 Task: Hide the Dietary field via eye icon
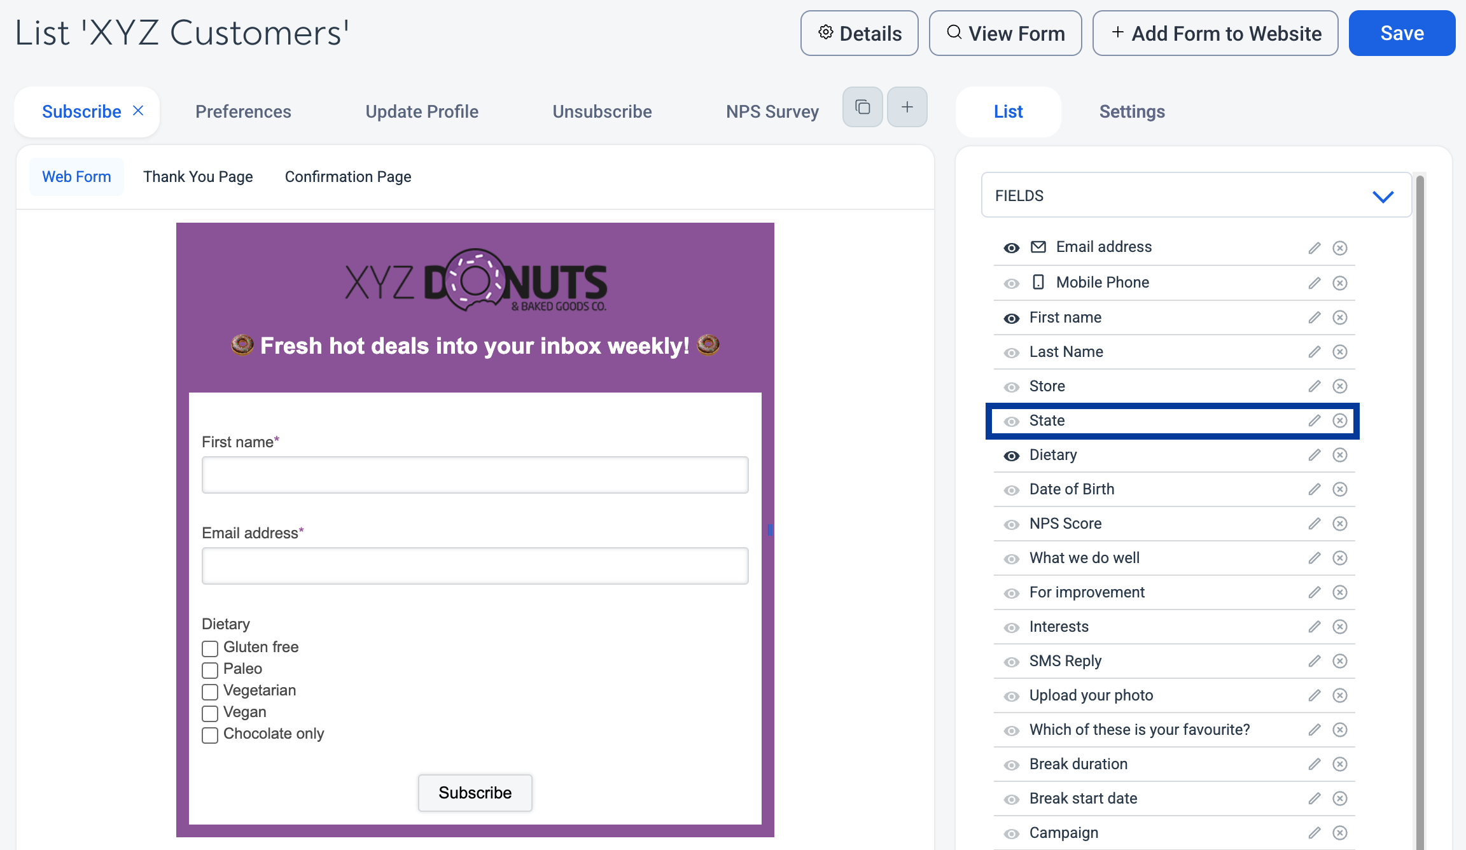tap(1012, 456)
